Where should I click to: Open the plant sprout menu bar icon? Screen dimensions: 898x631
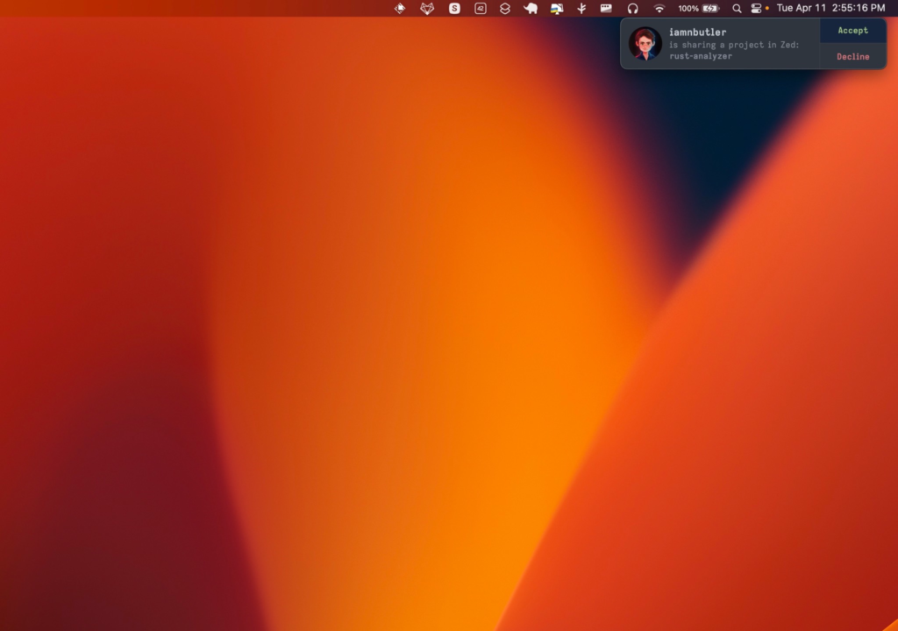(x=581, y=8)
